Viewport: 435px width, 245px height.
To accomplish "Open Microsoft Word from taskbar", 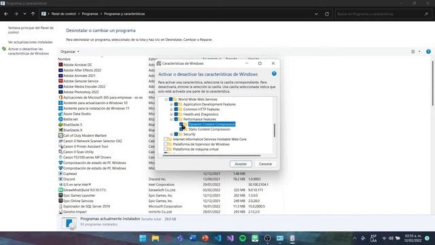I will (193, 238).
